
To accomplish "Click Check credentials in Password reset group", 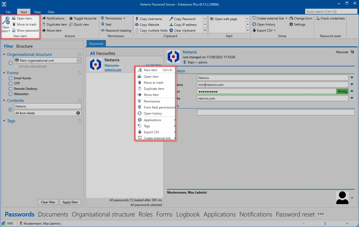I will pos(330,18).
